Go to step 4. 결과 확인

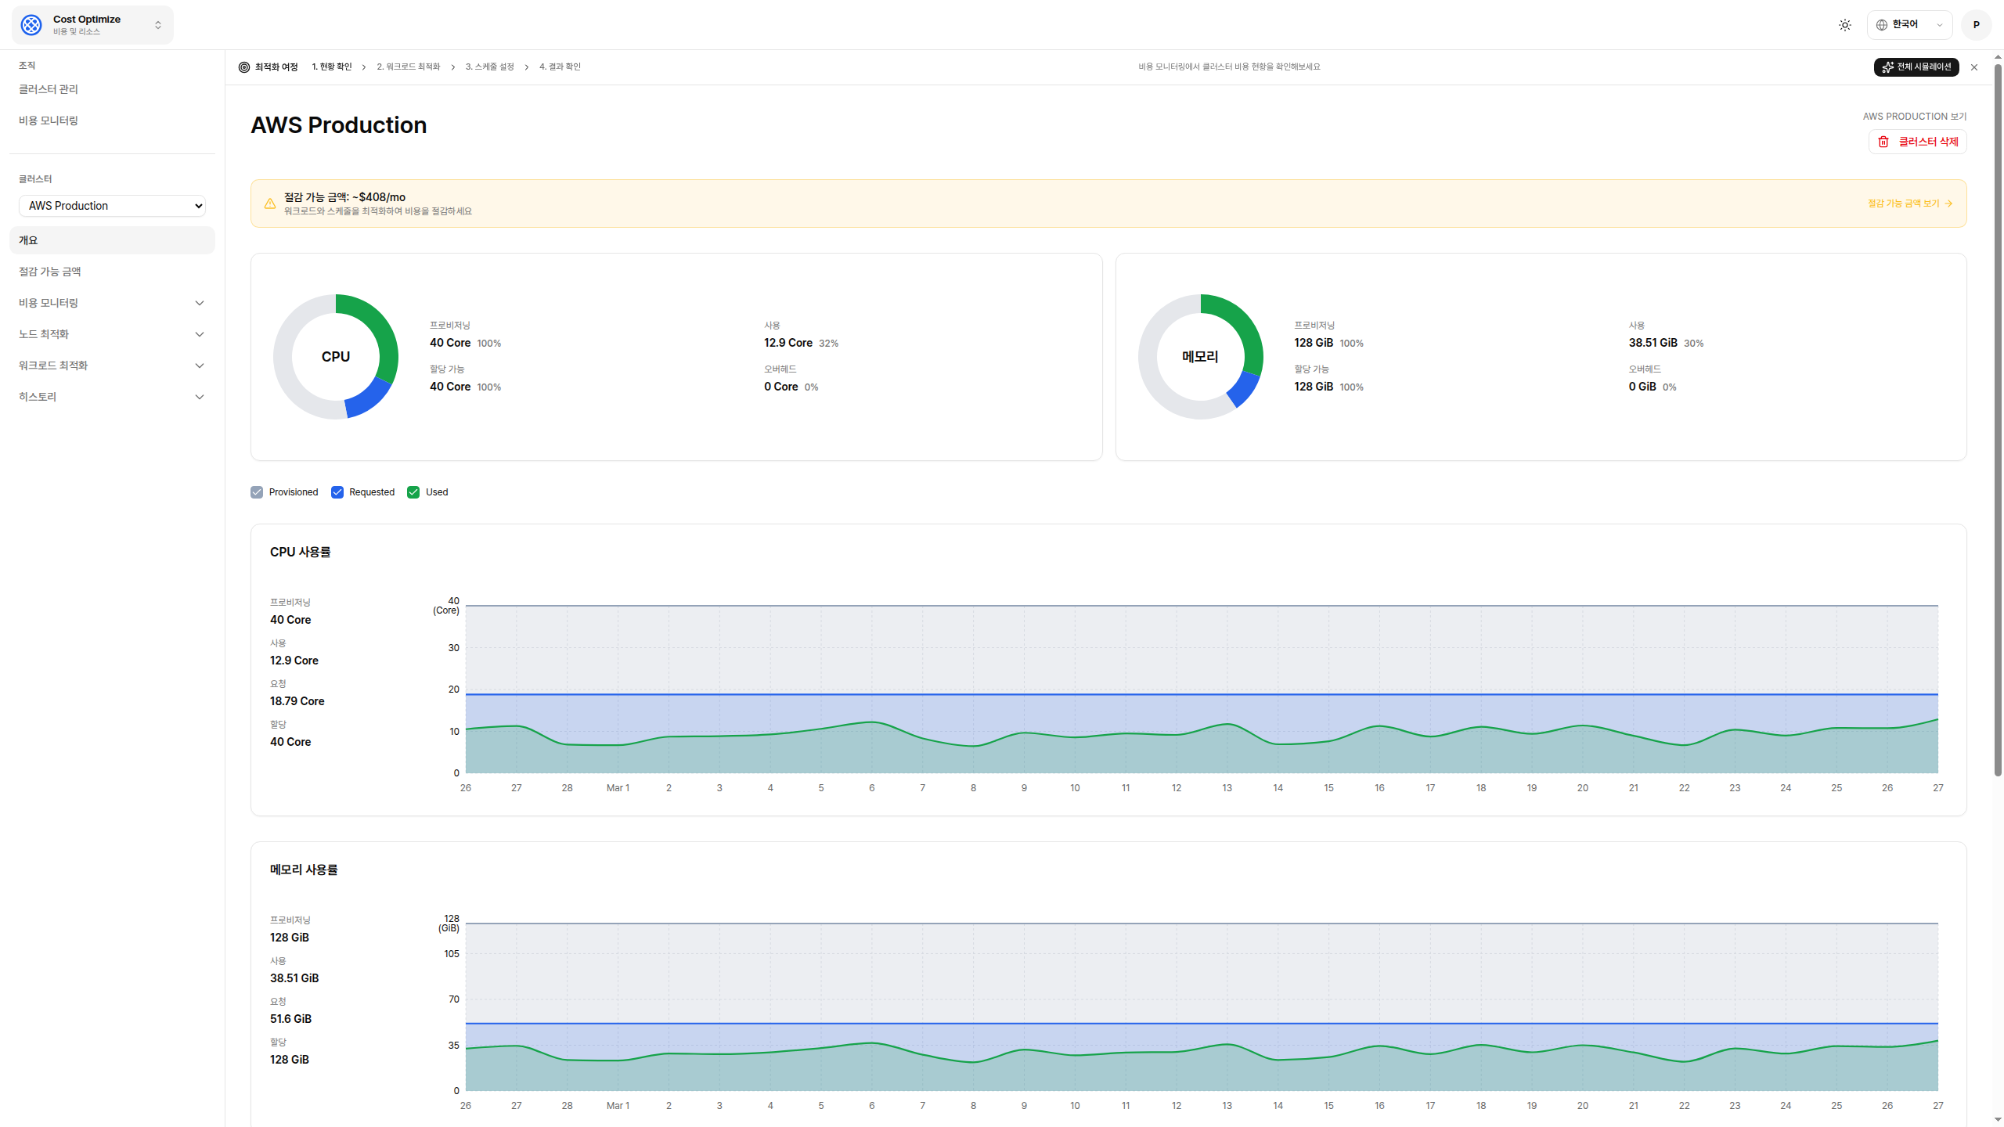pos(560,67)
